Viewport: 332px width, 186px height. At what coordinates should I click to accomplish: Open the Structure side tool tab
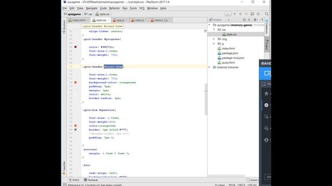(64, 27)
